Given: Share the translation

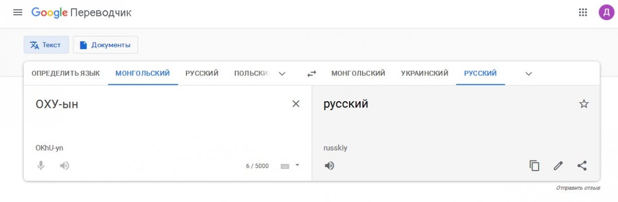Looking at the screenshot, I should point(582,166).
